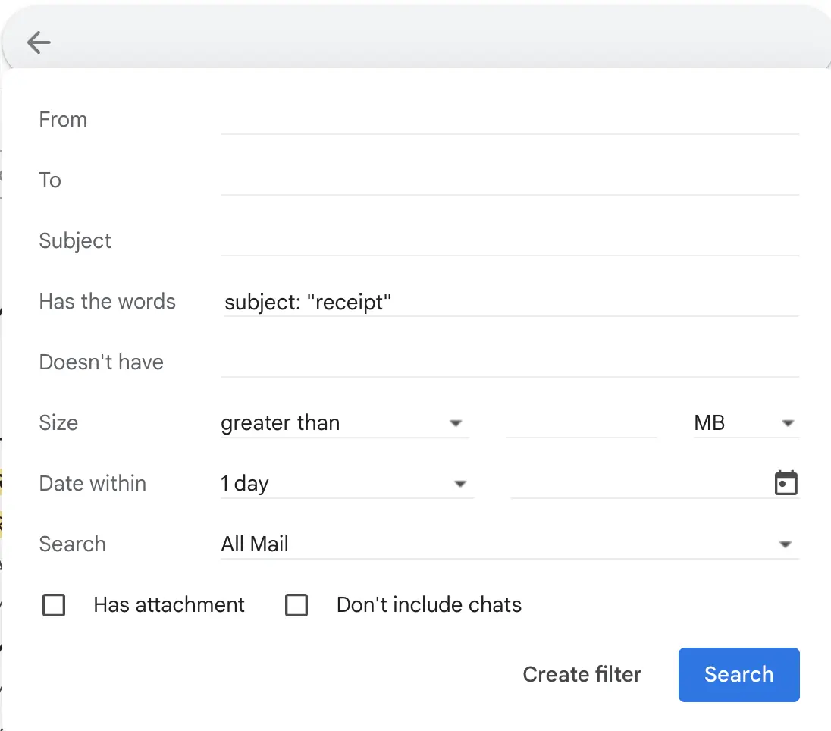Click the 'Has attachment' label text
Viewport: 831px width, 731px height.
click(169, 605)
